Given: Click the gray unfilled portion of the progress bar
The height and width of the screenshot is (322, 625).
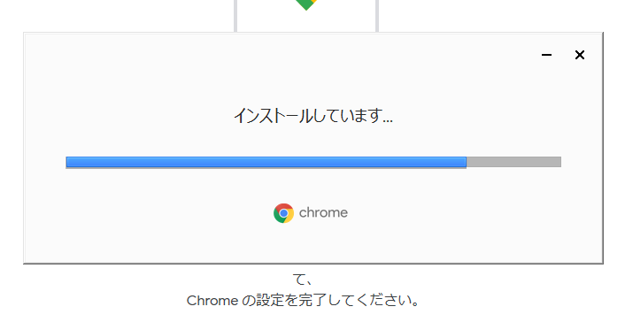Looking at the screenshot, I should (x=513, y=162).
